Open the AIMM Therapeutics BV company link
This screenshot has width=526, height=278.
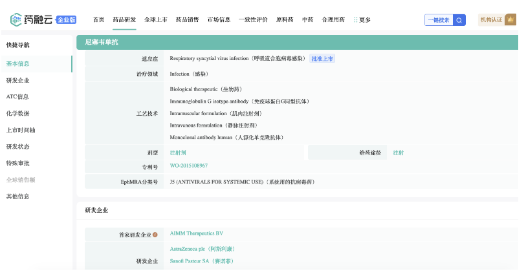[197, 233]
